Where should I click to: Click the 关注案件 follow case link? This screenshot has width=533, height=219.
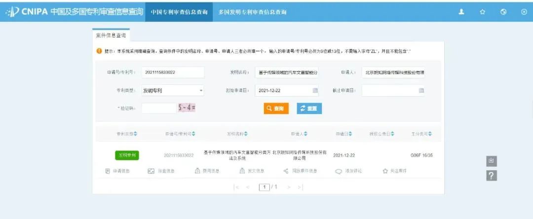tap(394, 171)
